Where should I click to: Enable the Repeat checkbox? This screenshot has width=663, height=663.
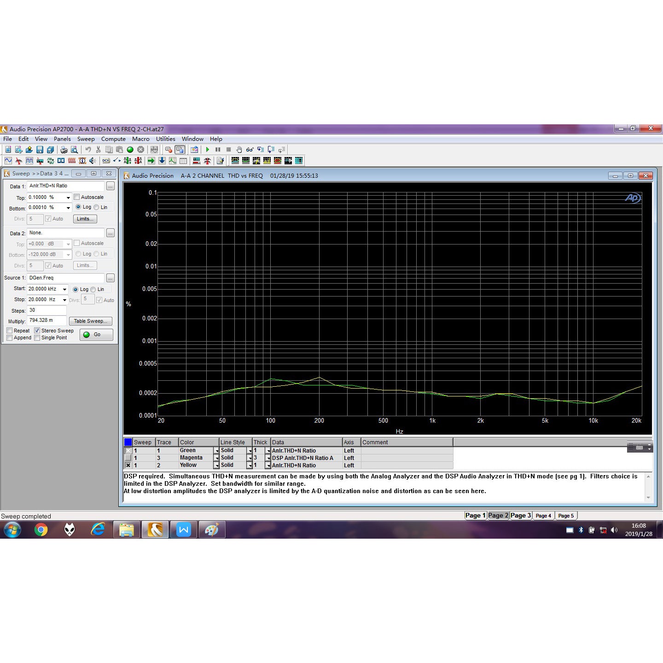coord(10,331)
